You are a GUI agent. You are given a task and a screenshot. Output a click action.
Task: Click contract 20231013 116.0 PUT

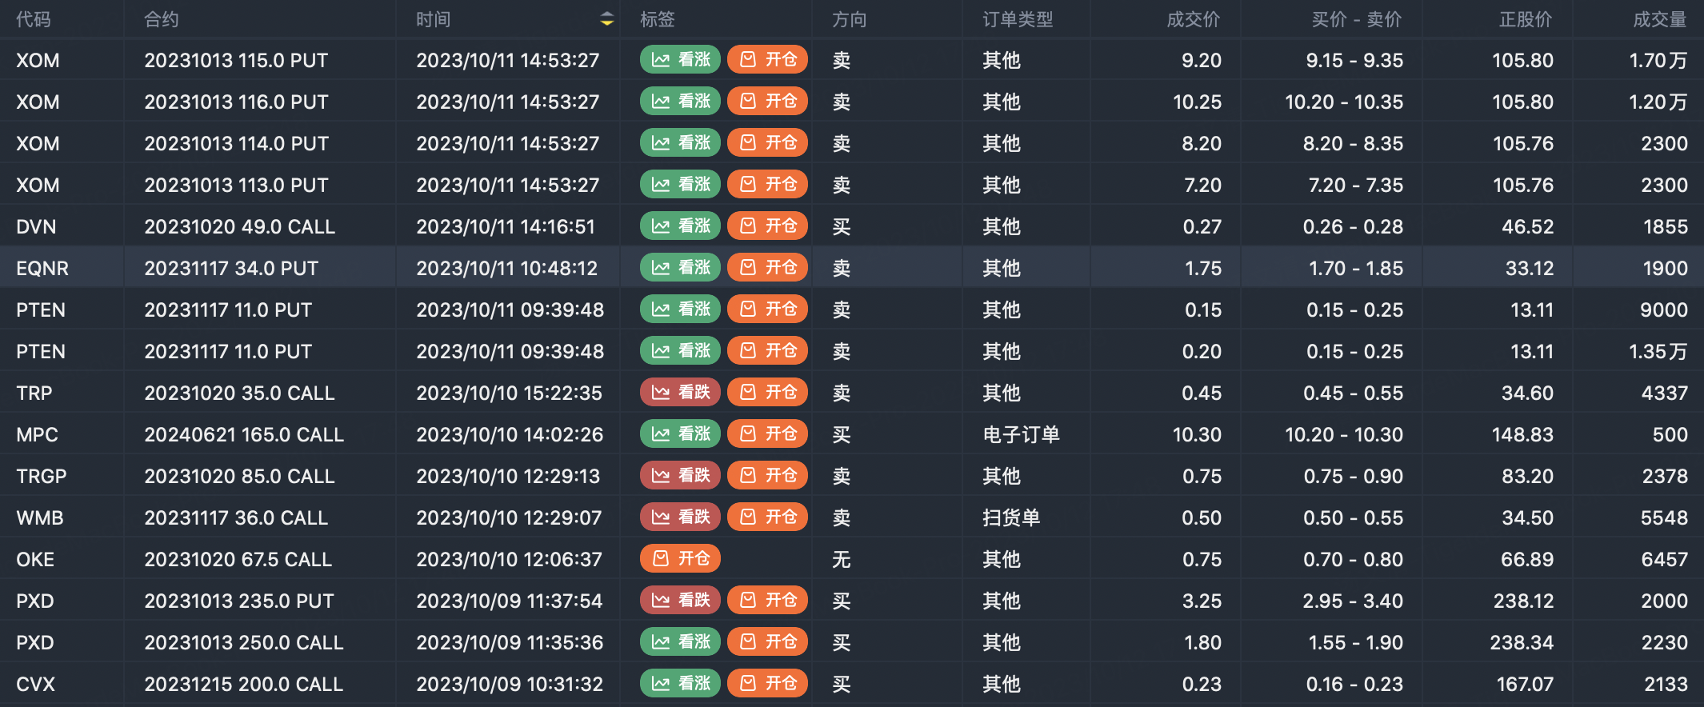pos(236,102)
